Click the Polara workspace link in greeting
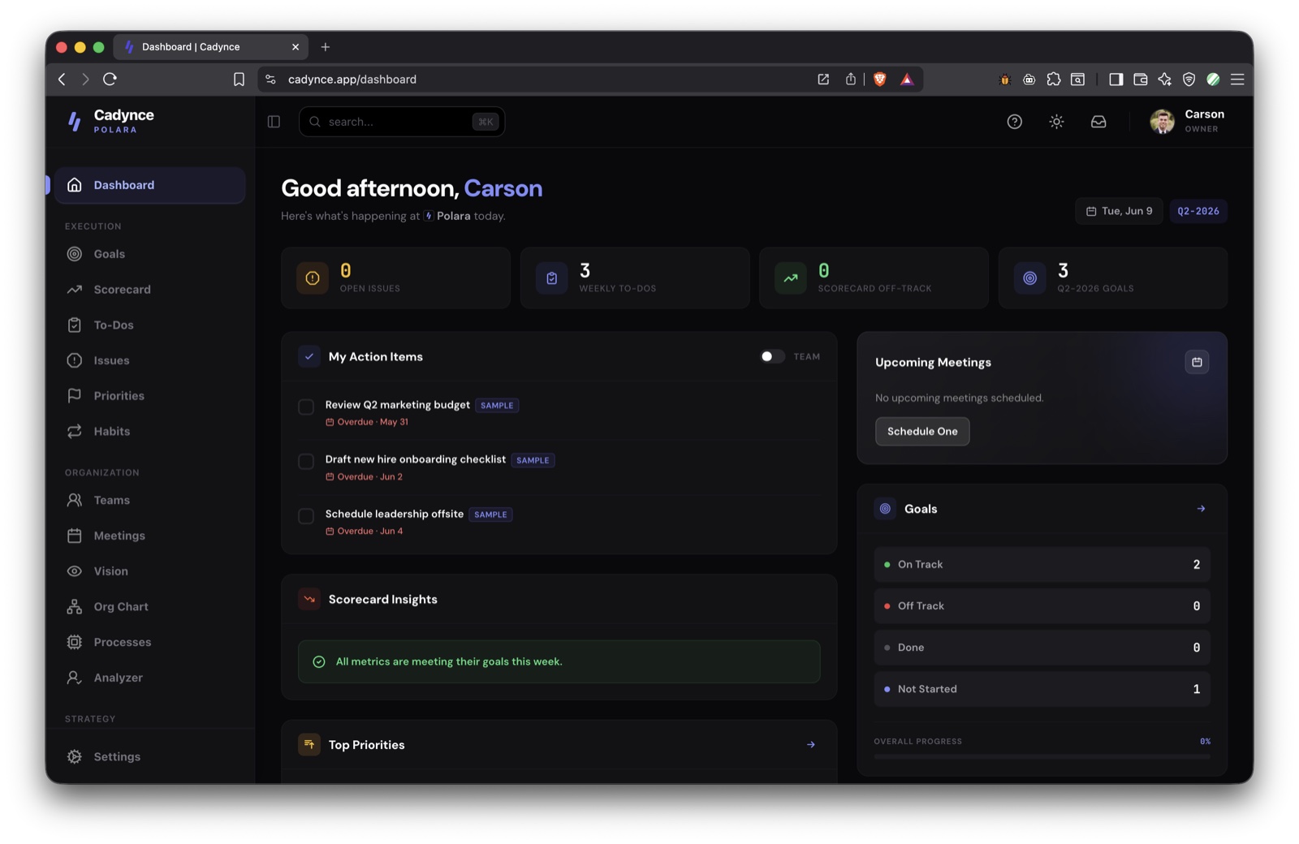 [x=447, y=216]
